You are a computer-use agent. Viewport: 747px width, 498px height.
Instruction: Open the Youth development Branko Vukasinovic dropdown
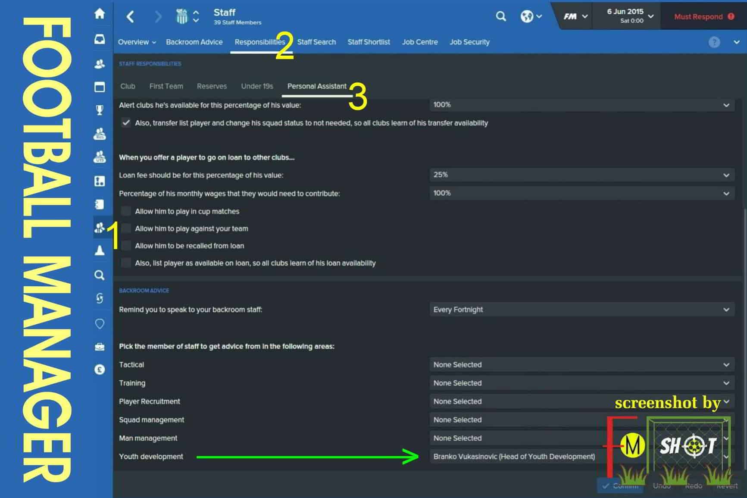tap(582, 457)
